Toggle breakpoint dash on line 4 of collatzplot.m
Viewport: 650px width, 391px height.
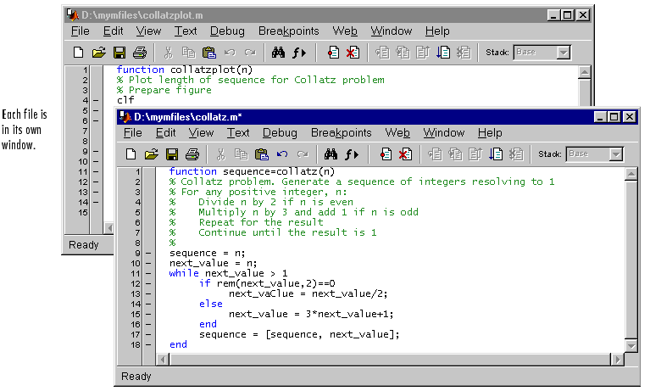tap(96, 100)
